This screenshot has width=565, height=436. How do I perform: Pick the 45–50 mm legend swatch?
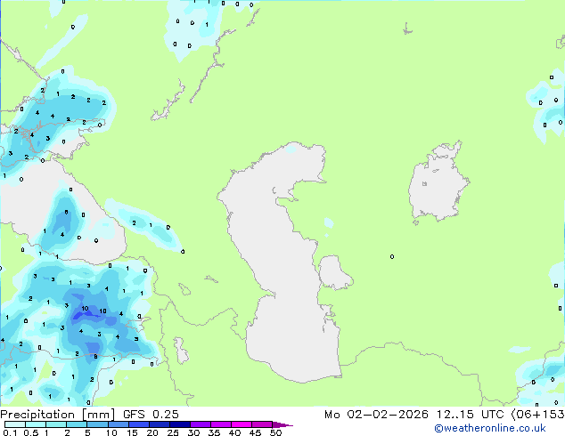262,424
